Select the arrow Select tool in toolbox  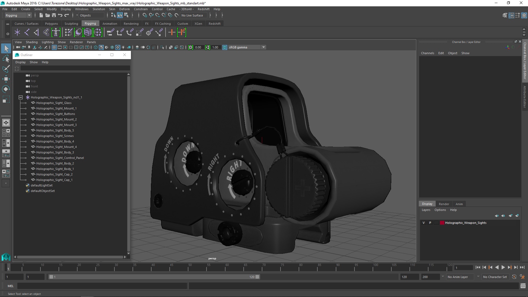point(6,49)
